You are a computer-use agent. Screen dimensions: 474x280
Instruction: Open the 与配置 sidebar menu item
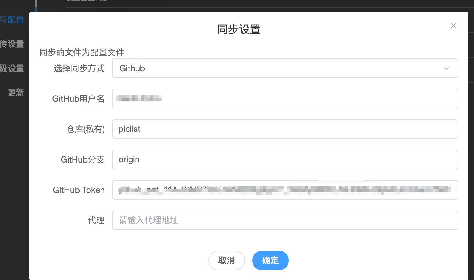12,20
